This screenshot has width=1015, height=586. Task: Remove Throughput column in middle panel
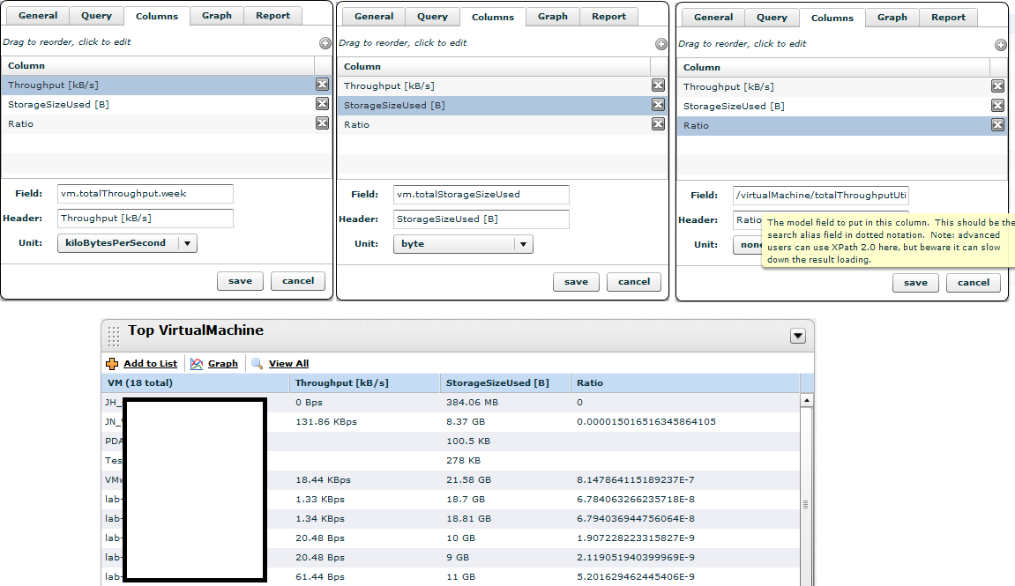659,85
